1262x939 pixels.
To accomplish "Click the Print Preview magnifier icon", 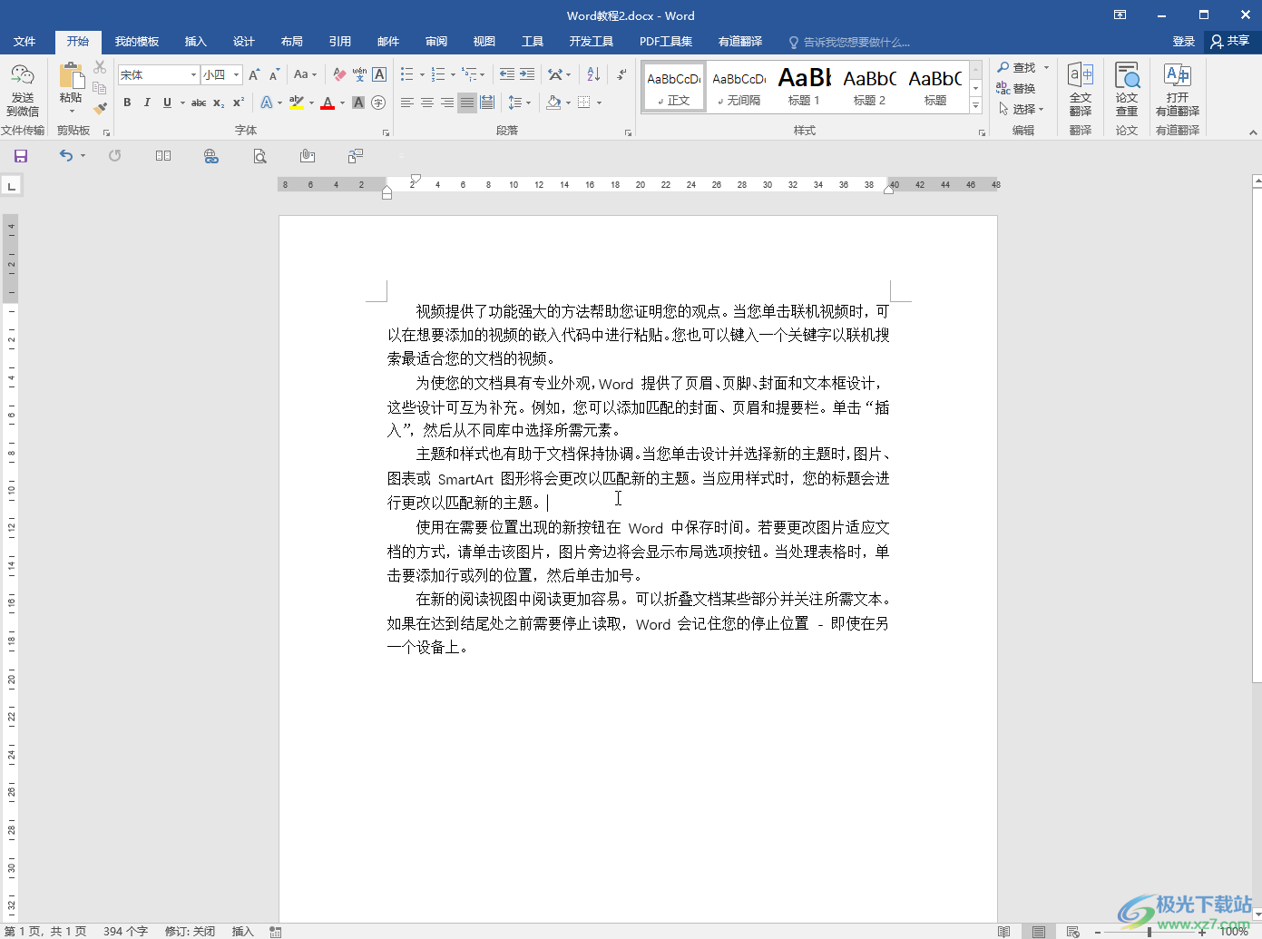I will (x=259, y=156).
